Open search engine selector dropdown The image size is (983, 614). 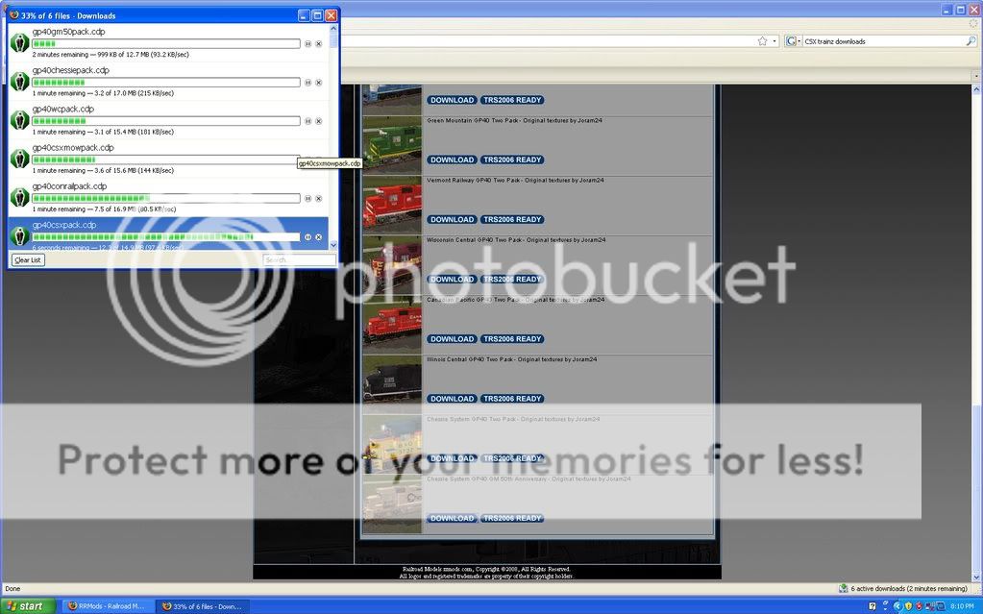793,40
